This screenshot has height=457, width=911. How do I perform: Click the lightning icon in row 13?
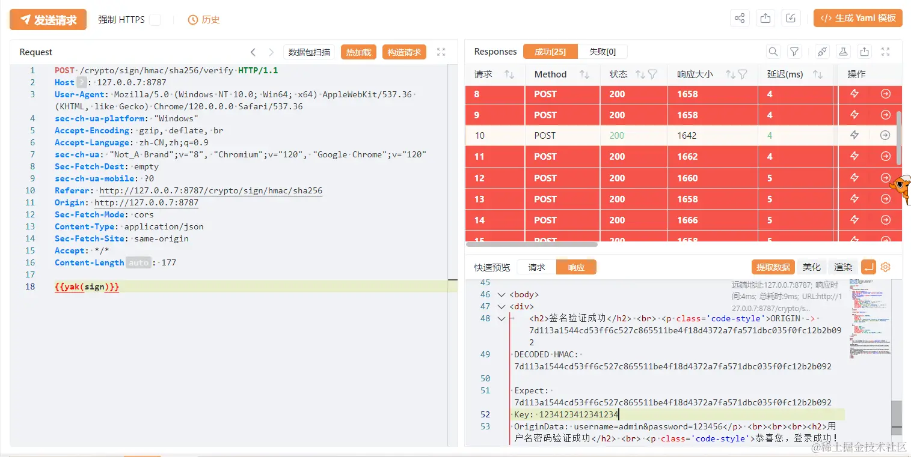[854, 199]
